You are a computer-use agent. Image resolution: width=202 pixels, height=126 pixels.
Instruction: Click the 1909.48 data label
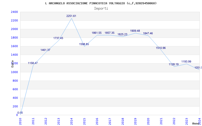[x=135, y=31]
